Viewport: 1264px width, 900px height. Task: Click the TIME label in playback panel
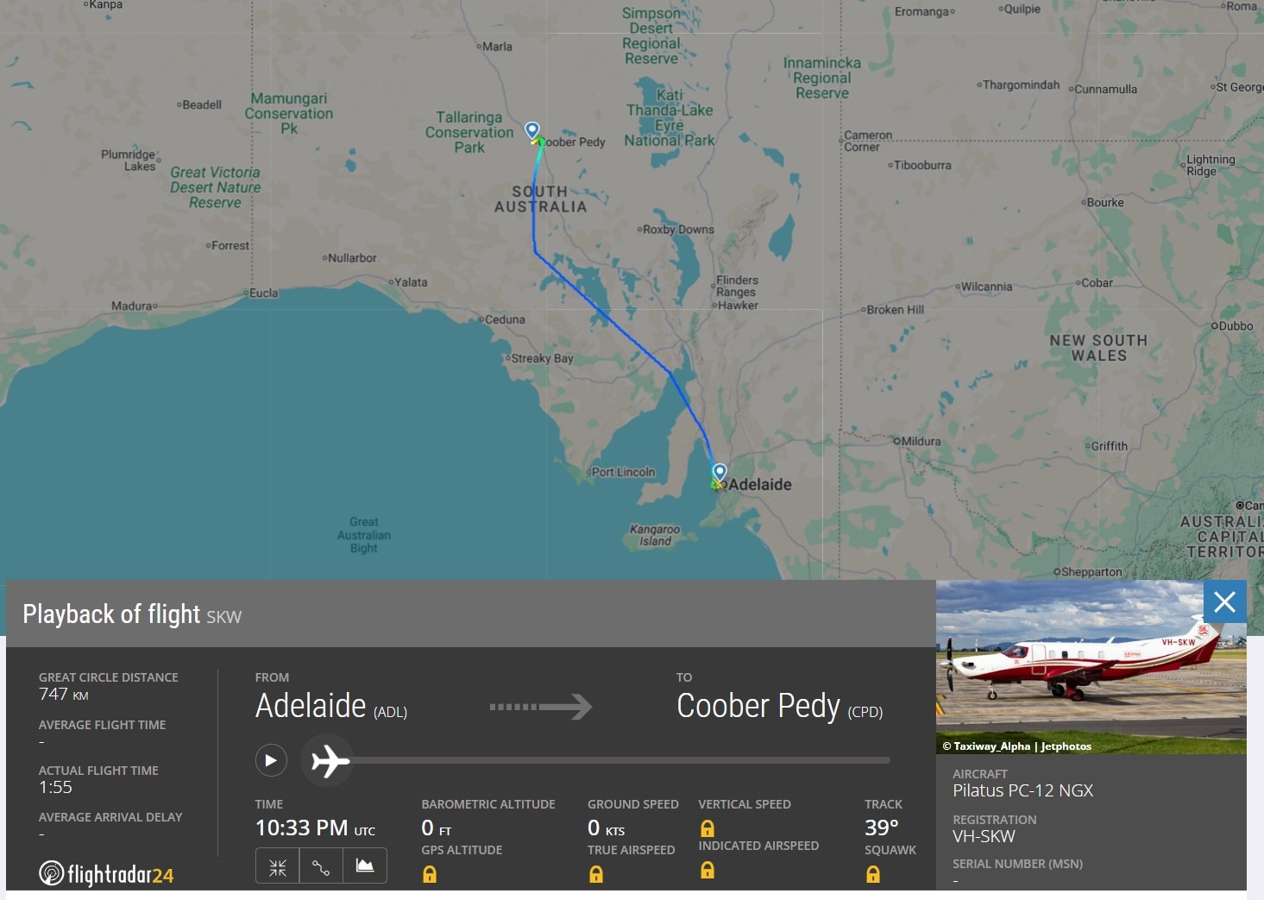(x=268, y=803)
